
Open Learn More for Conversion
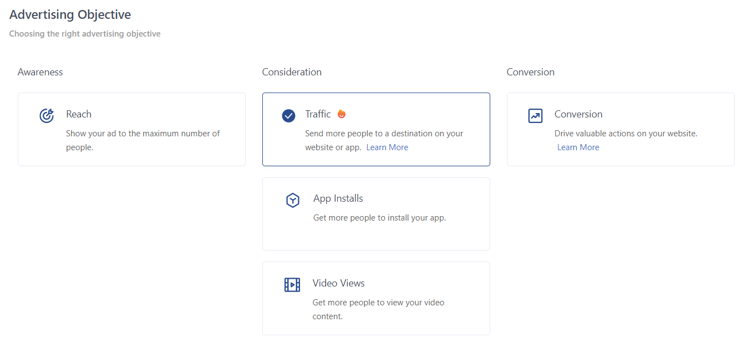(578, 147)
